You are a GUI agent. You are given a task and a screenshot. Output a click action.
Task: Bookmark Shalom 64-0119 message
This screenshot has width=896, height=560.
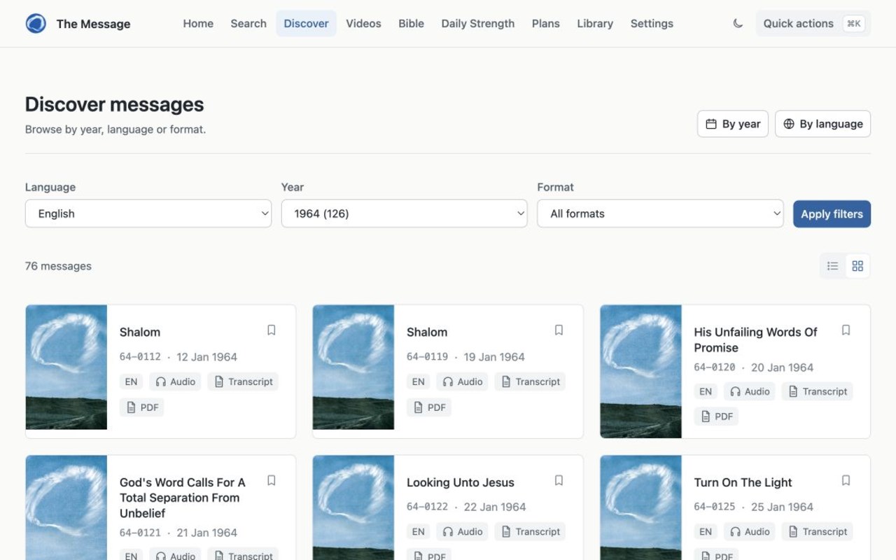(x=559, y=330)
